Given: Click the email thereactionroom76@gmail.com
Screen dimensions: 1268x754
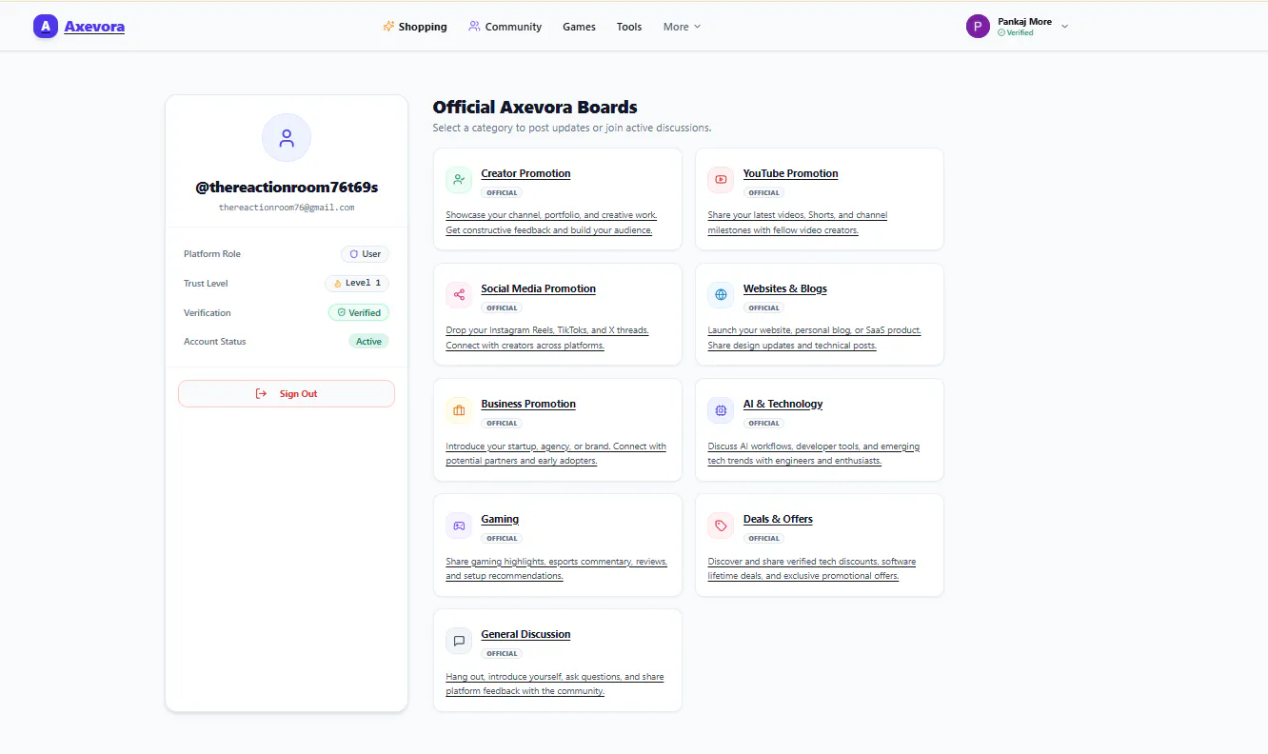Looking at the screenshot, I should click(287, 208).
